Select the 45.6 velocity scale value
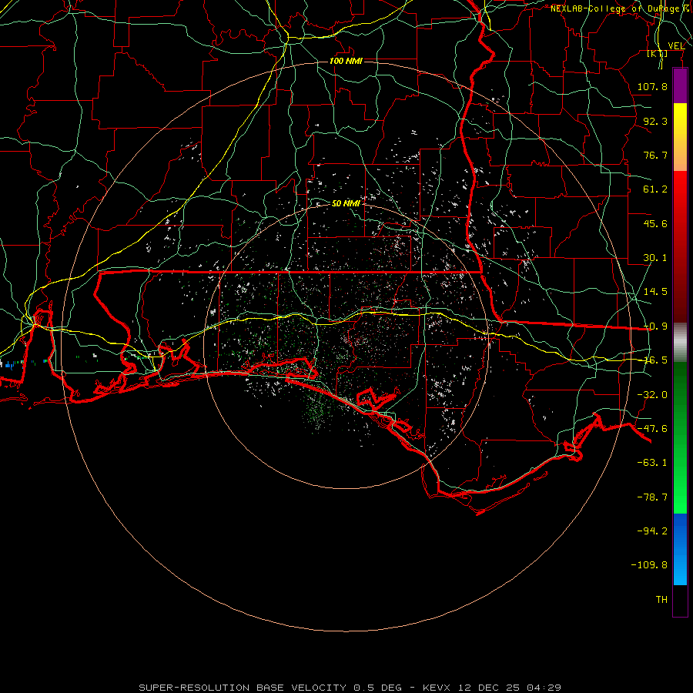Image resolution: width=693 pixels, height=693 pixels. [x=655, y=223]
